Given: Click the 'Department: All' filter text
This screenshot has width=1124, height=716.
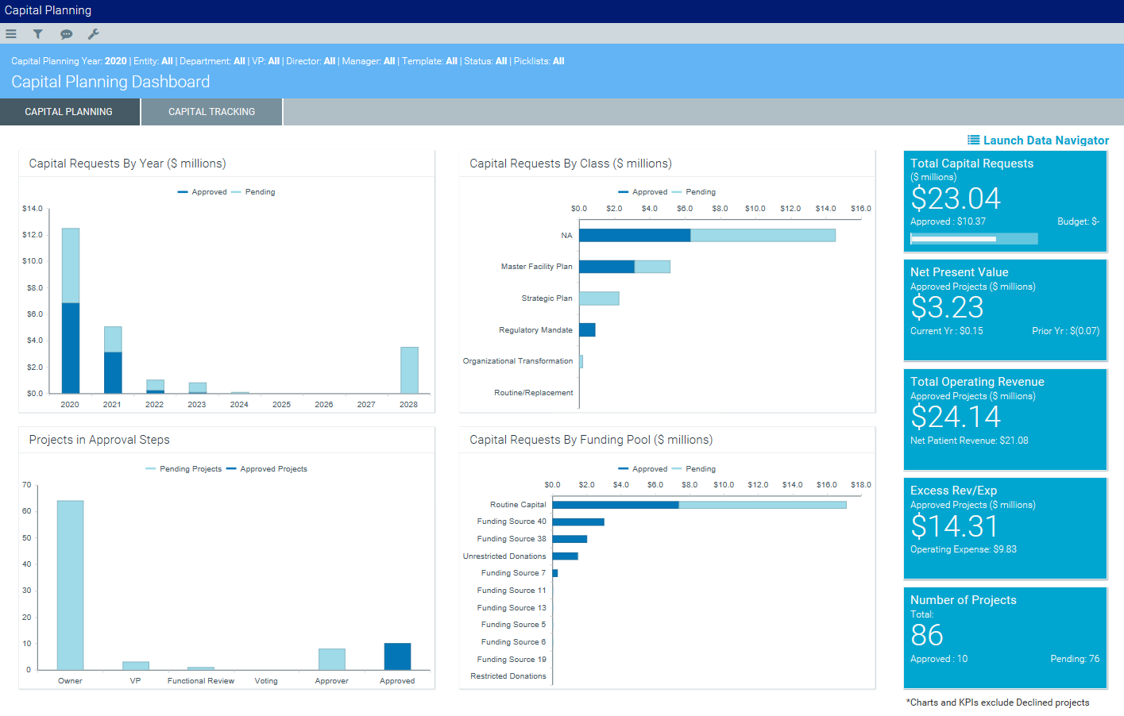Looking at the screenshot, I should (x=212, y=61).
